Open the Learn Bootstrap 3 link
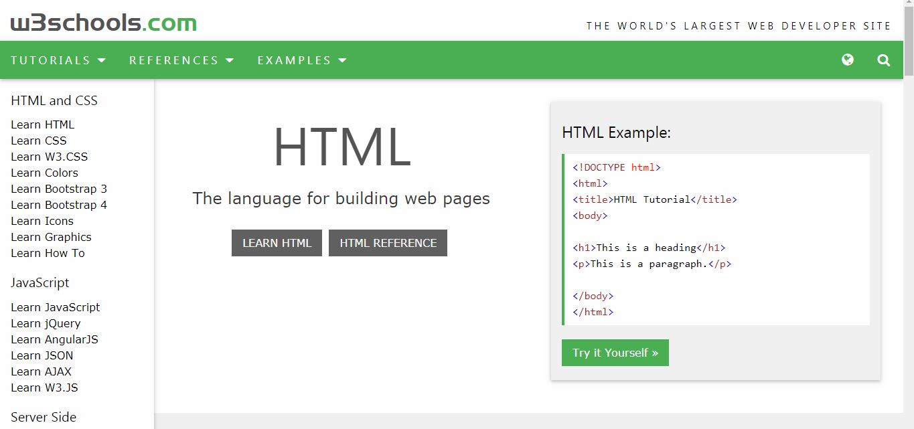This screenshot has width=914, height=429. pos(59,189)
